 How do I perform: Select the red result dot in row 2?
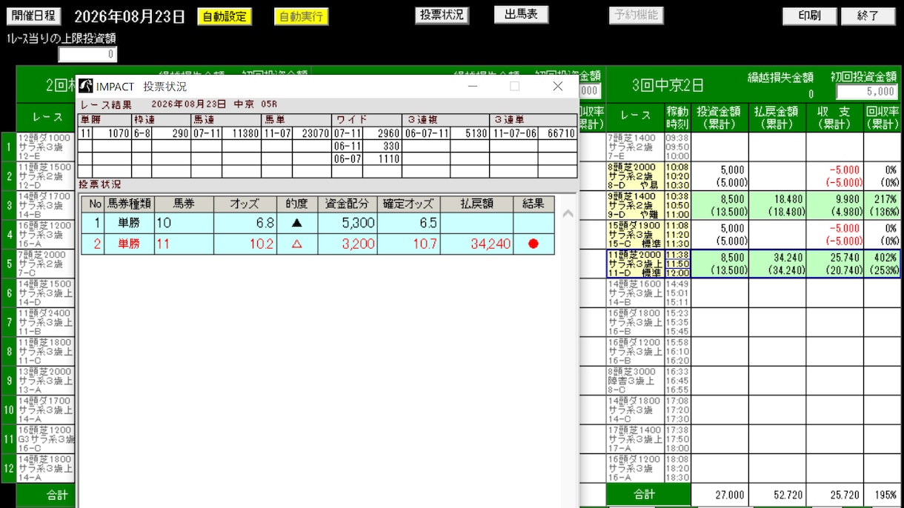534,244
